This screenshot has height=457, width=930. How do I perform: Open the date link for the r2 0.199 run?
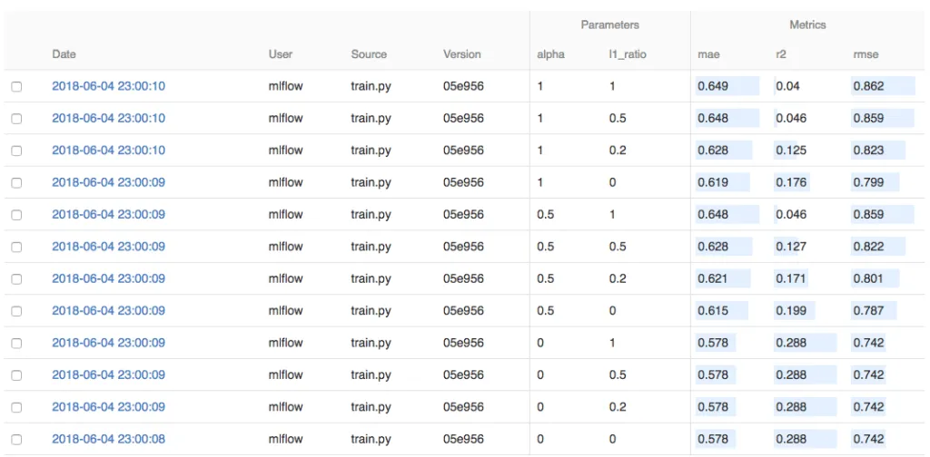click(x=108, y=310)
